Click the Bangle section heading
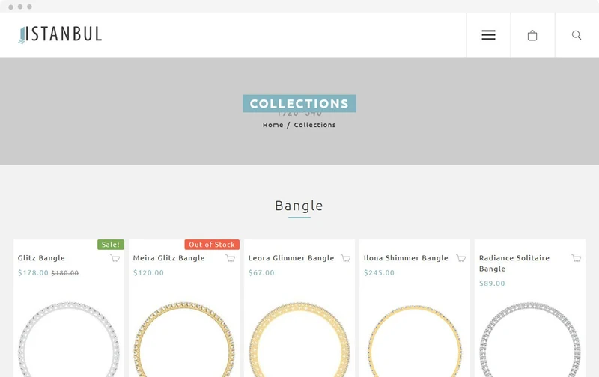This screenshot has width=599, height=377. (299, 206)
